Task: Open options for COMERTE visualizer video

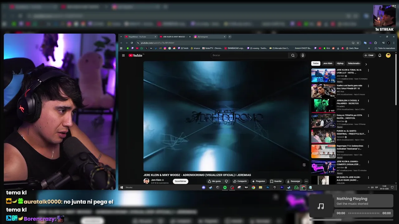Action: [x=368, y=162]
